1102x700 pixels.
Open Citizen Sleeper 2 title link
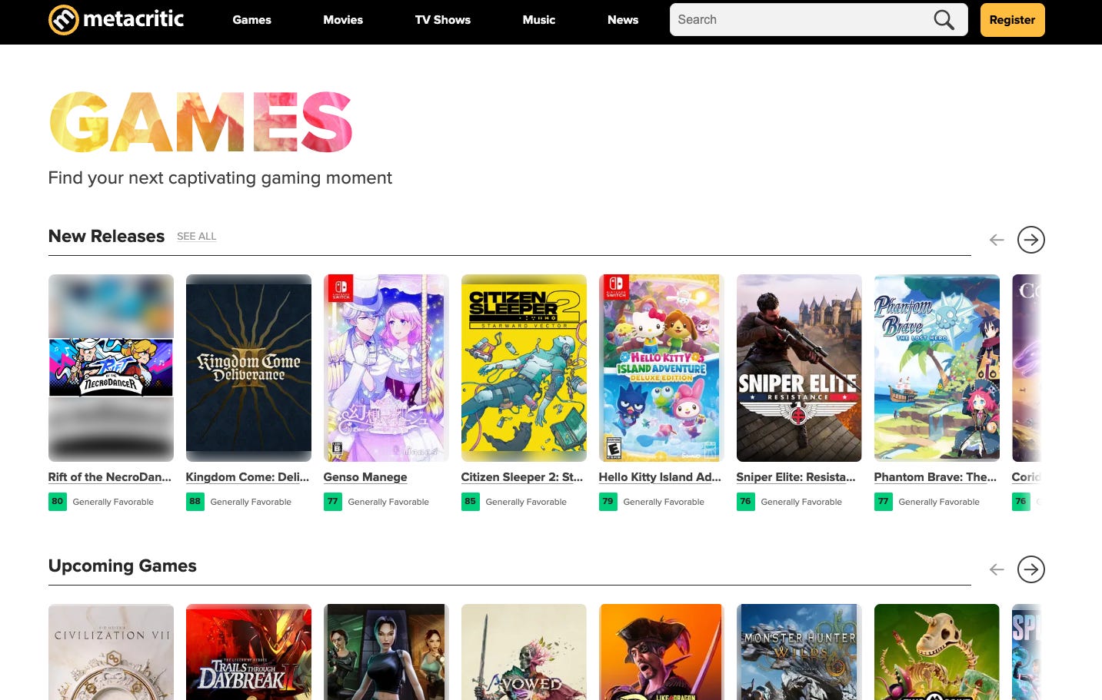[x=522, y=477]
